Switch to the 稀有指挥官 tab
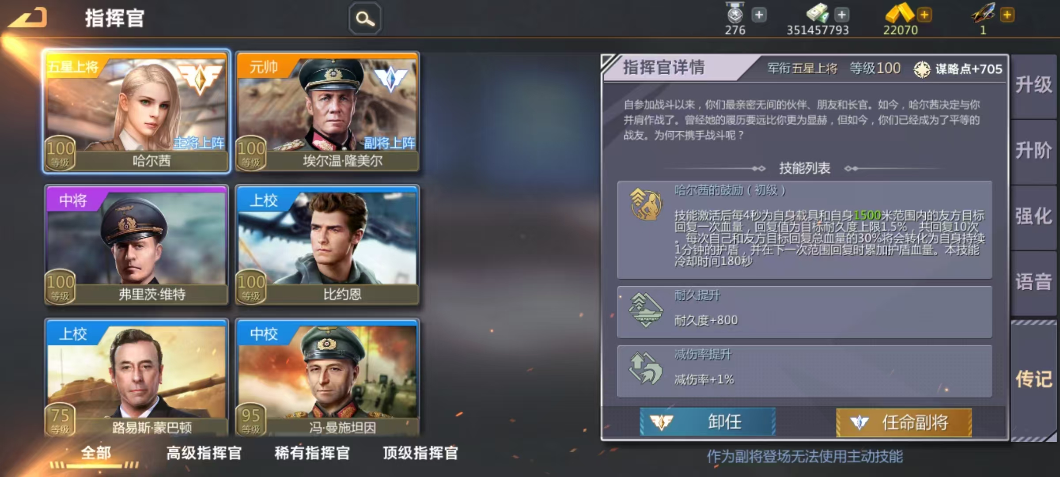1060x477 pixels. (x=312, y=453)
